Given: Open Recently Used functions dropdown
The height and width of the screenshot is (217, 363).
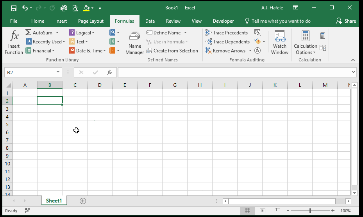Looking at the screenshot, I should [x=45, y=42].
